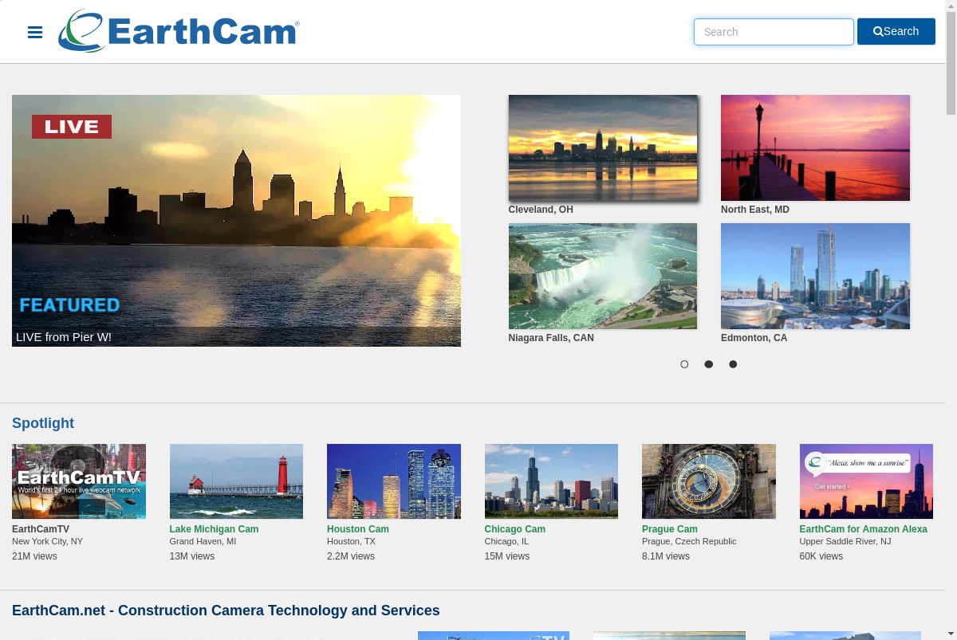The image size is (957, 640).
Task: Open the Cleveland, OH camera thumbnail
Action: [x=603, y=148]
